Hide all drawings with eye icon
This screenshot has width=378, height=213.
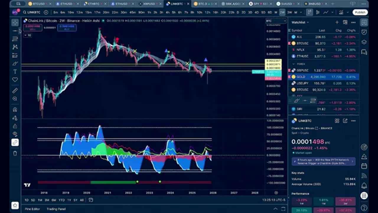pos(15,134)
